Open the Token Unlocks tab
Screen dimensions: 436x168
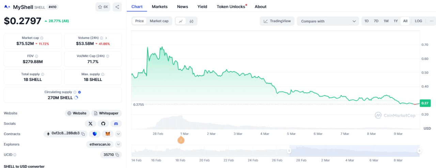point(231,7)
